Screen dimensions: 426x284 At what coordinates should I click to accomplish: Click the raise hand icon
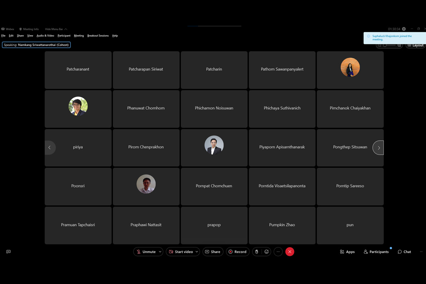point(257,252)
